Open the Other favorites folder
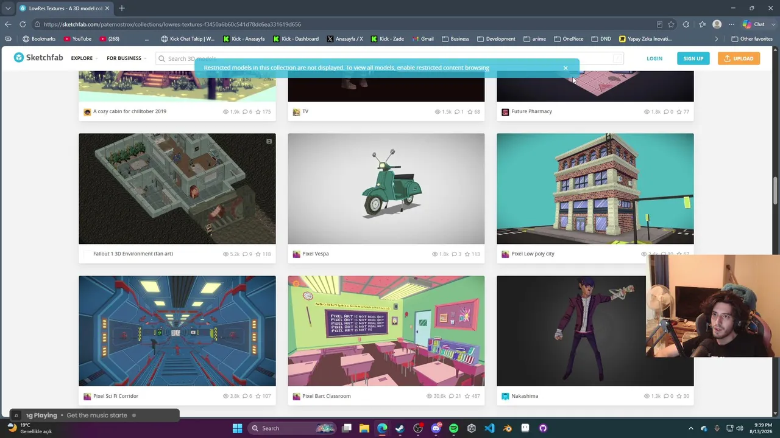This screenshot has height=438, width=780. tap(752, 39)
